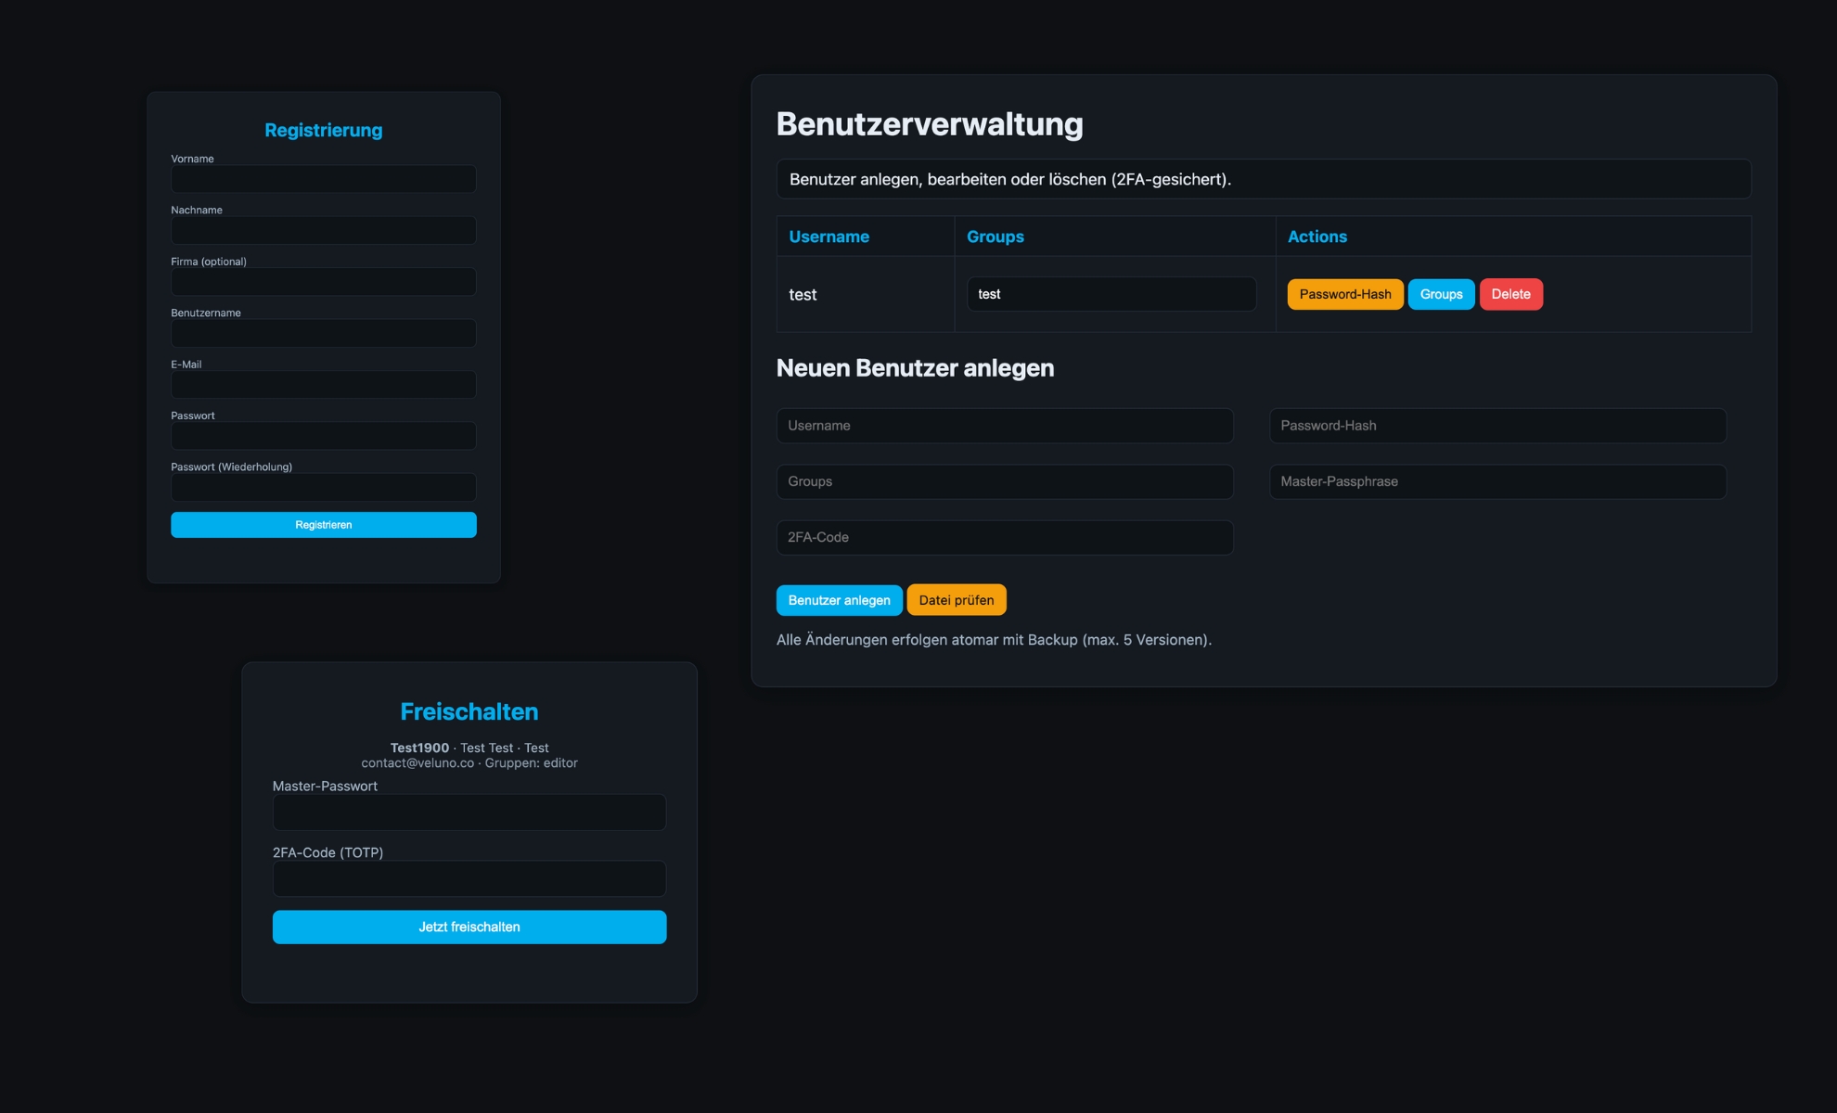Click the Registrieren button
Image resolution: width=1837 pixels, height=1113 pixels.
click(x=323, y=524)
